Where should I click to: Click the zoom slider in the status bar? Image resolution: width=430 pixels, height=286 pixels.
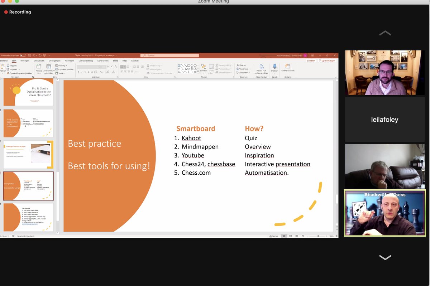pos(318,236)
